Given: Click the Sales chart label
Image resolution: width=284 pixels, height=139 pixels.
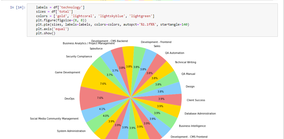Looking at the screenshot, I should coord(157,46).
